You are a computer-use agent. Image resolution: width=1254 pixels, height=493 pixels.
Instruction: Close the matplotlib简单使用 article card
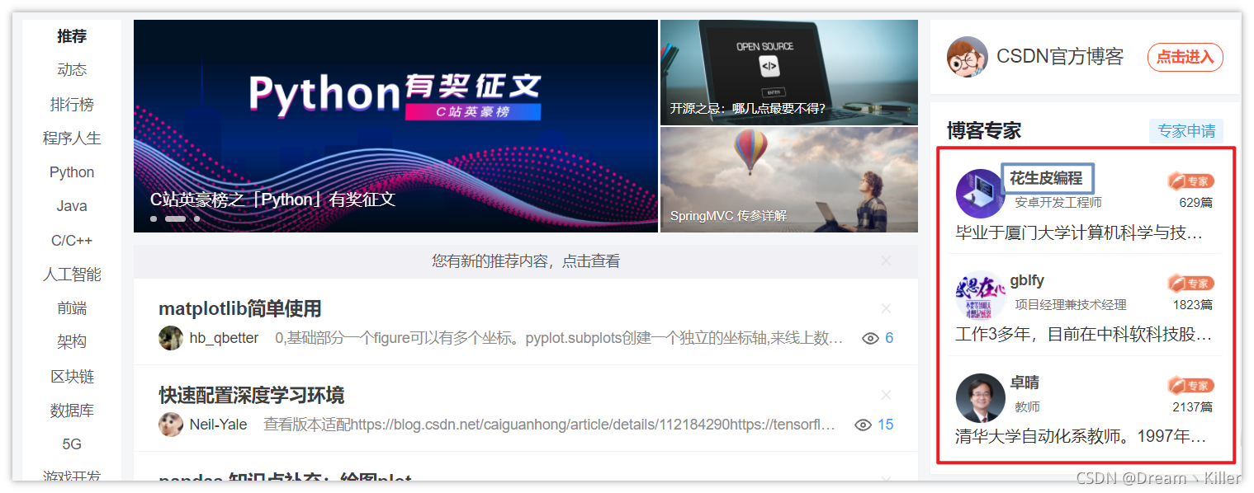886,308
